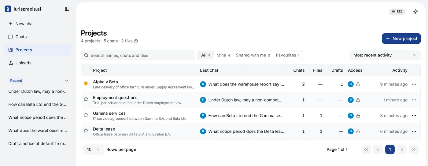Open the Employment questions project
Image resolution: width=428 pixels, height=166 pixels.
115,98
